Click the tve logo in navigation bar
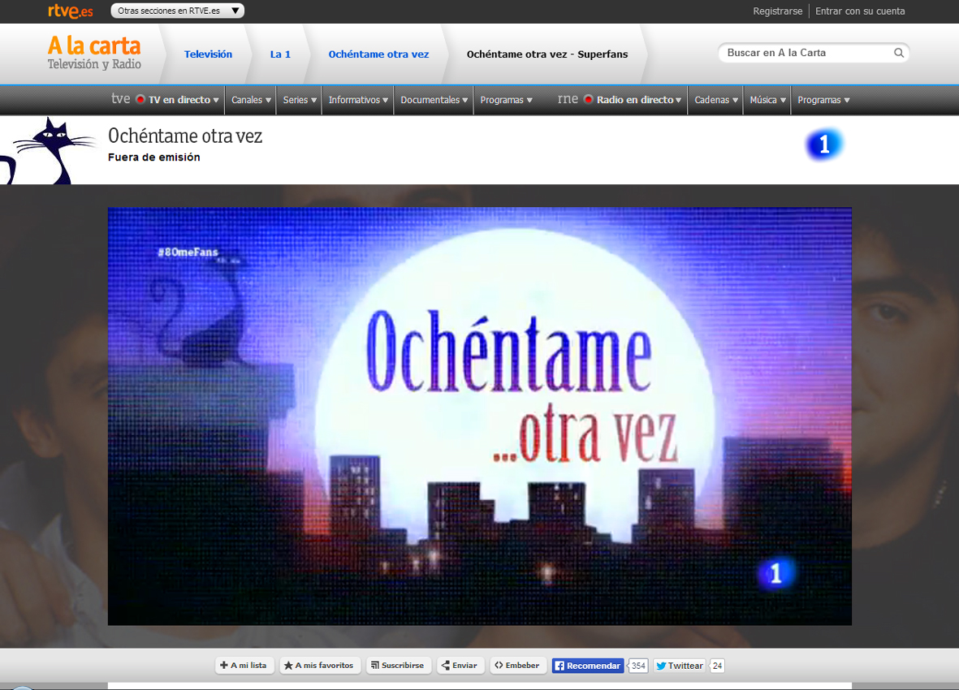The width and height of the screenshot is (959, 690). coord(120,99)
